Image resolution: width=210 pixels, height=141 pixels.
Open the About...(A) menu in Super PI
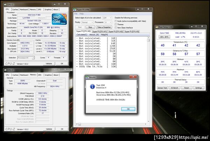pyautogui.click(x=94, y=35)
